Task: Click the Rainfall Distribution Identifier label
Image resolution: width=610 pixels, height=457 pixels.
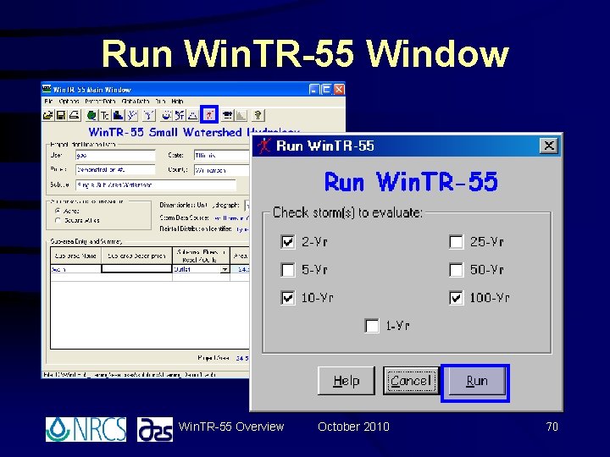Action: [196, 228]
